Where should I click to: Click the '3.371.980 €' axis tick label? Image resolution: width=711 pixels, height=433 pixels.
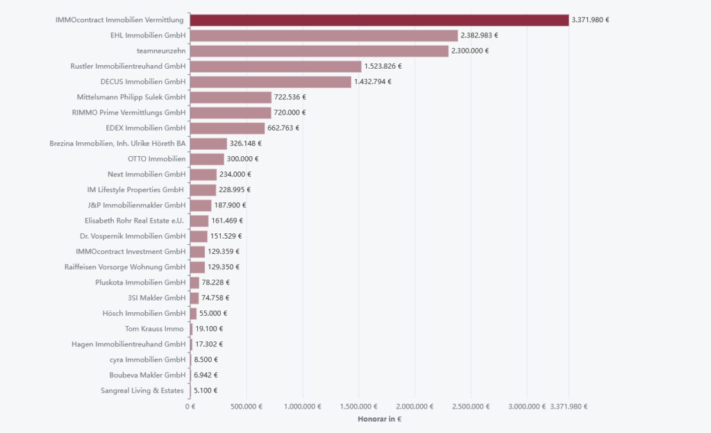click(x=569, y=406)
